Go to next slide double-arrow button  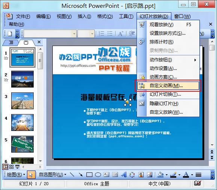pyautogui.click(x=212, y=157)
